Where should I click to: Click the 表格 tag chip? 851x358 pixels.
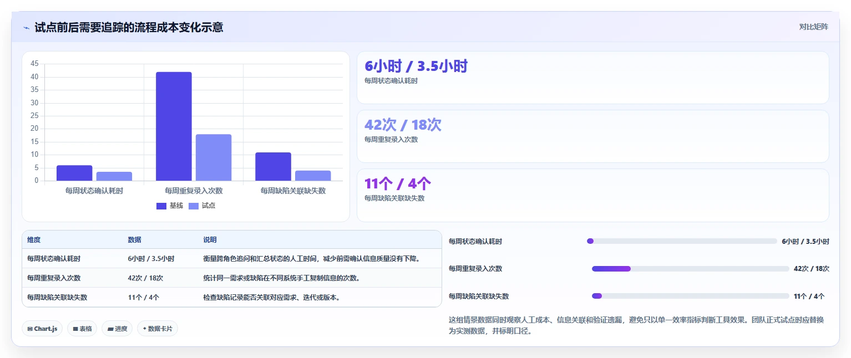(x=82, y=329)
